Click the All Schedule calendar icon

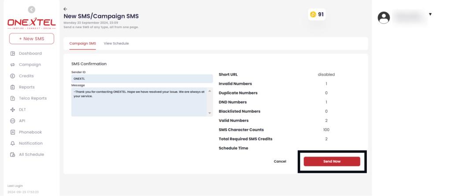coord(13,154)
